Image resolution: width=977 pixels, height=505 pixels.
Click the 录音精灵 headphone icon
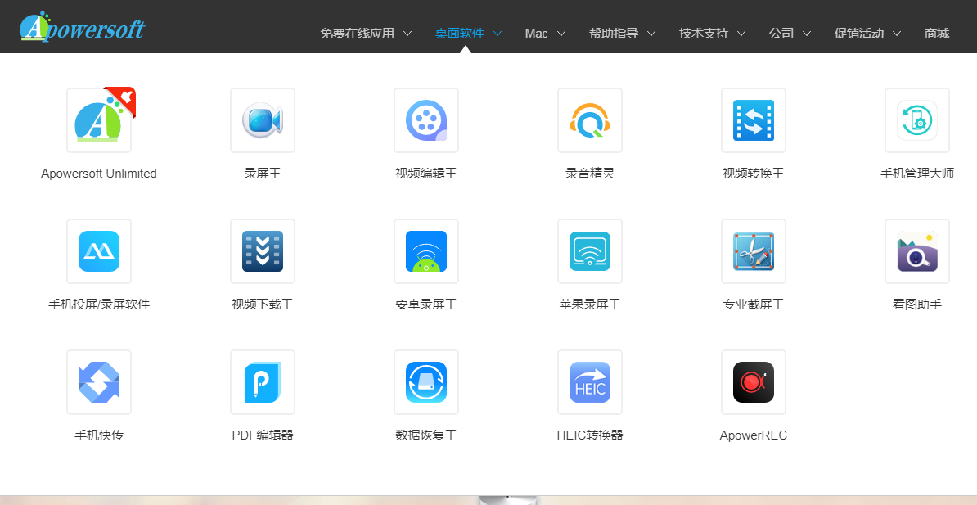590,120
